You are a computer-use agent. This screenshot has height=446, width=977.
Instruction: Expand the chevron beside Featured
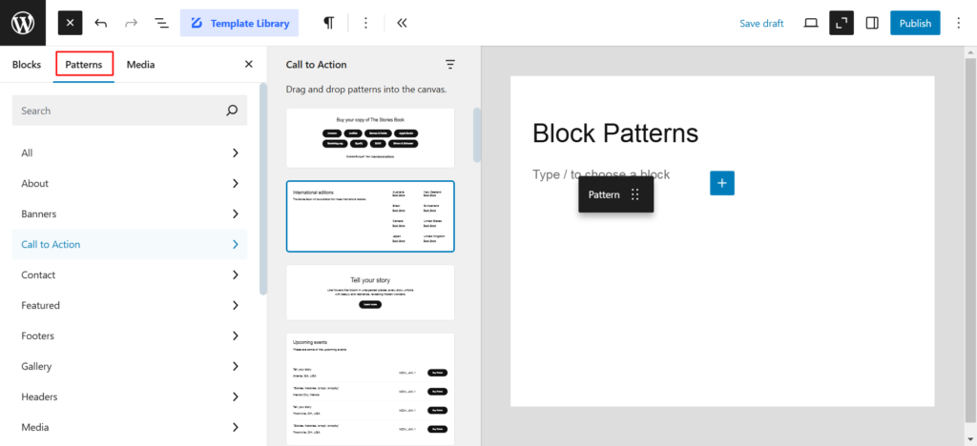[x=236, y=305]
